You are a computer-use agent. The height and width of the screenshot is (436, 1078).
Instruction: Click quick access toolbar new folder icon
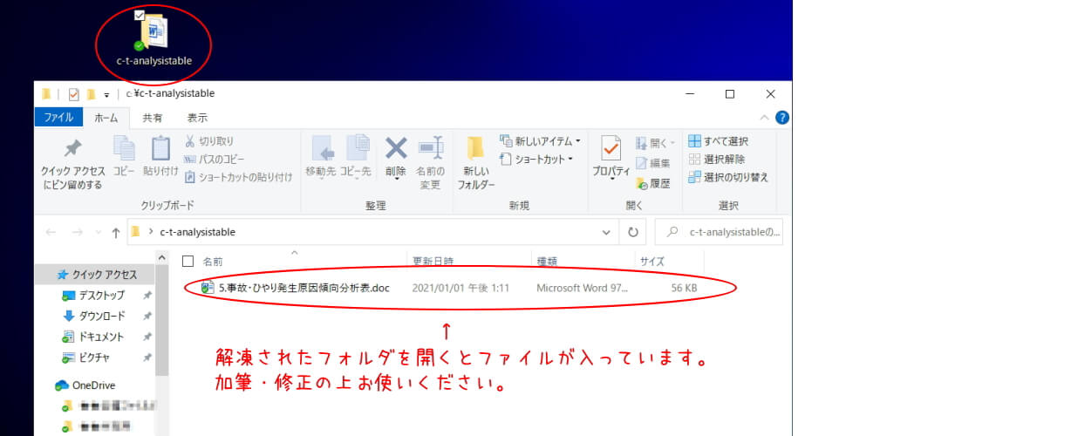coord(91,94)
